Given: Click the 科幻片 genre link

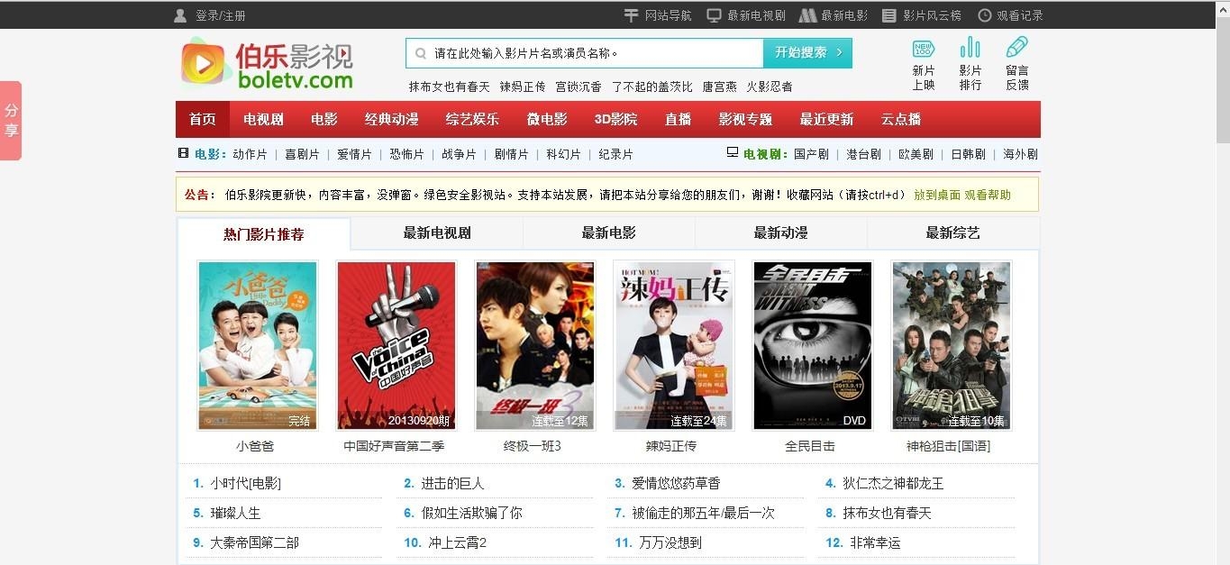Looking at the screenshot, I should click(x=563, y=154).
